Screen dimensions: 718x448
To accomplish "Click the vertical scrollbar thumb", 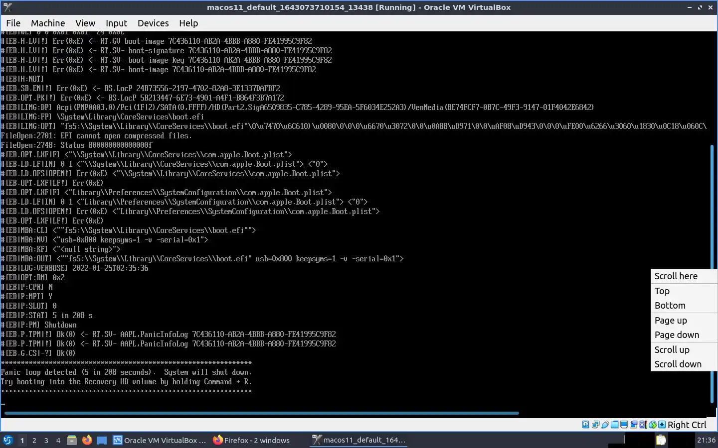I will [712, 274].
